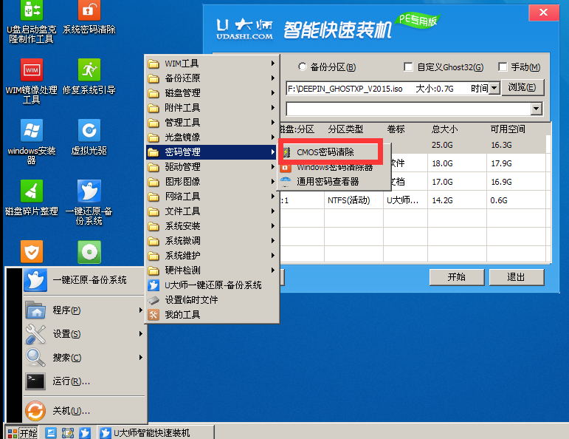Click the 关机(U) orange power icon
The height and width of the screenshot is (439, 569).
point(35,411)
